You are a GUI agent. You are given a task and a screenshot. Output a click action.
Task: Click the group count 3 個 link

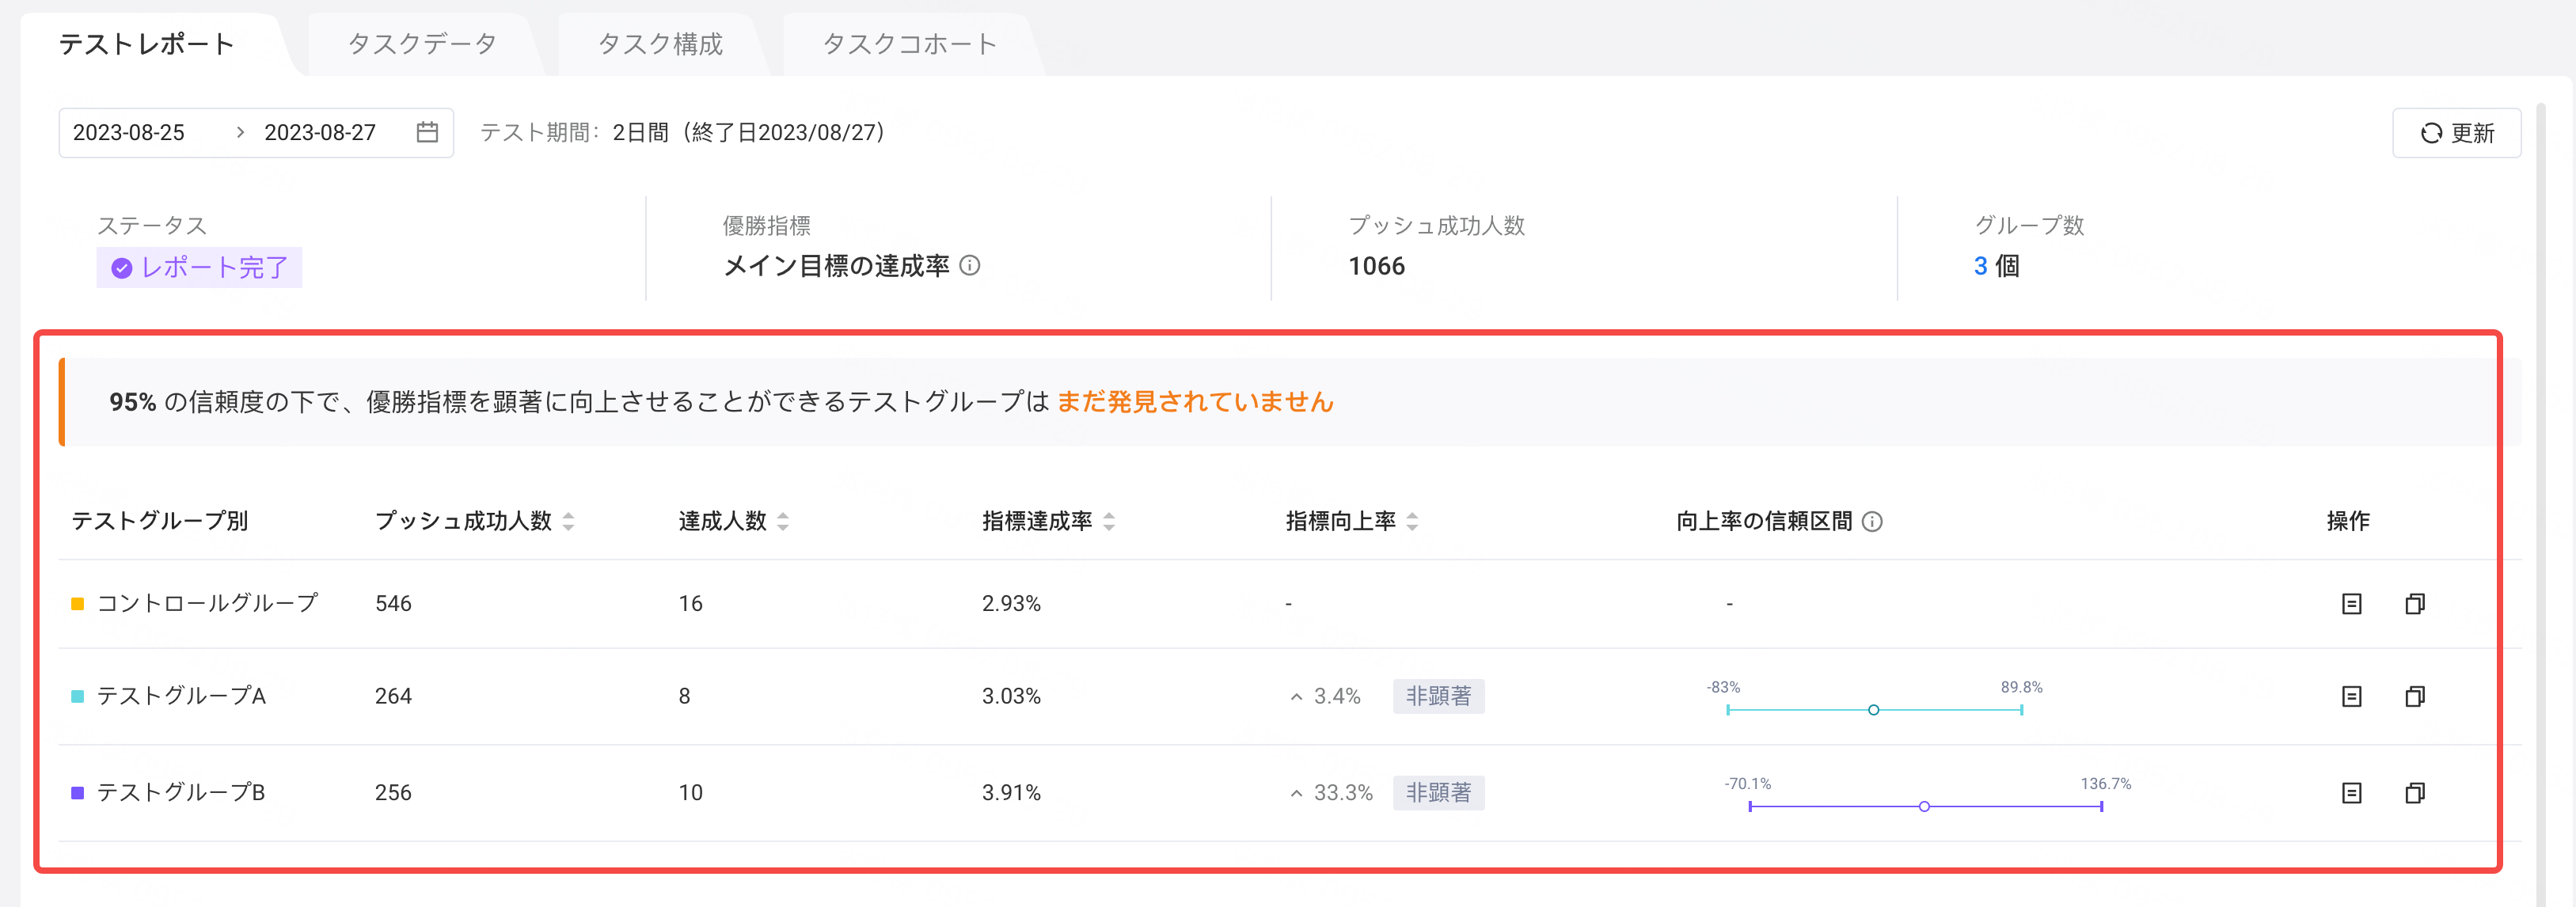point(1996,266)
